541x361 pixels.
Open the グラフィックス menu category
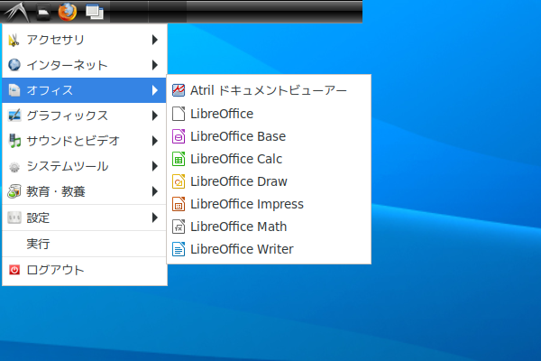(85, 116)
